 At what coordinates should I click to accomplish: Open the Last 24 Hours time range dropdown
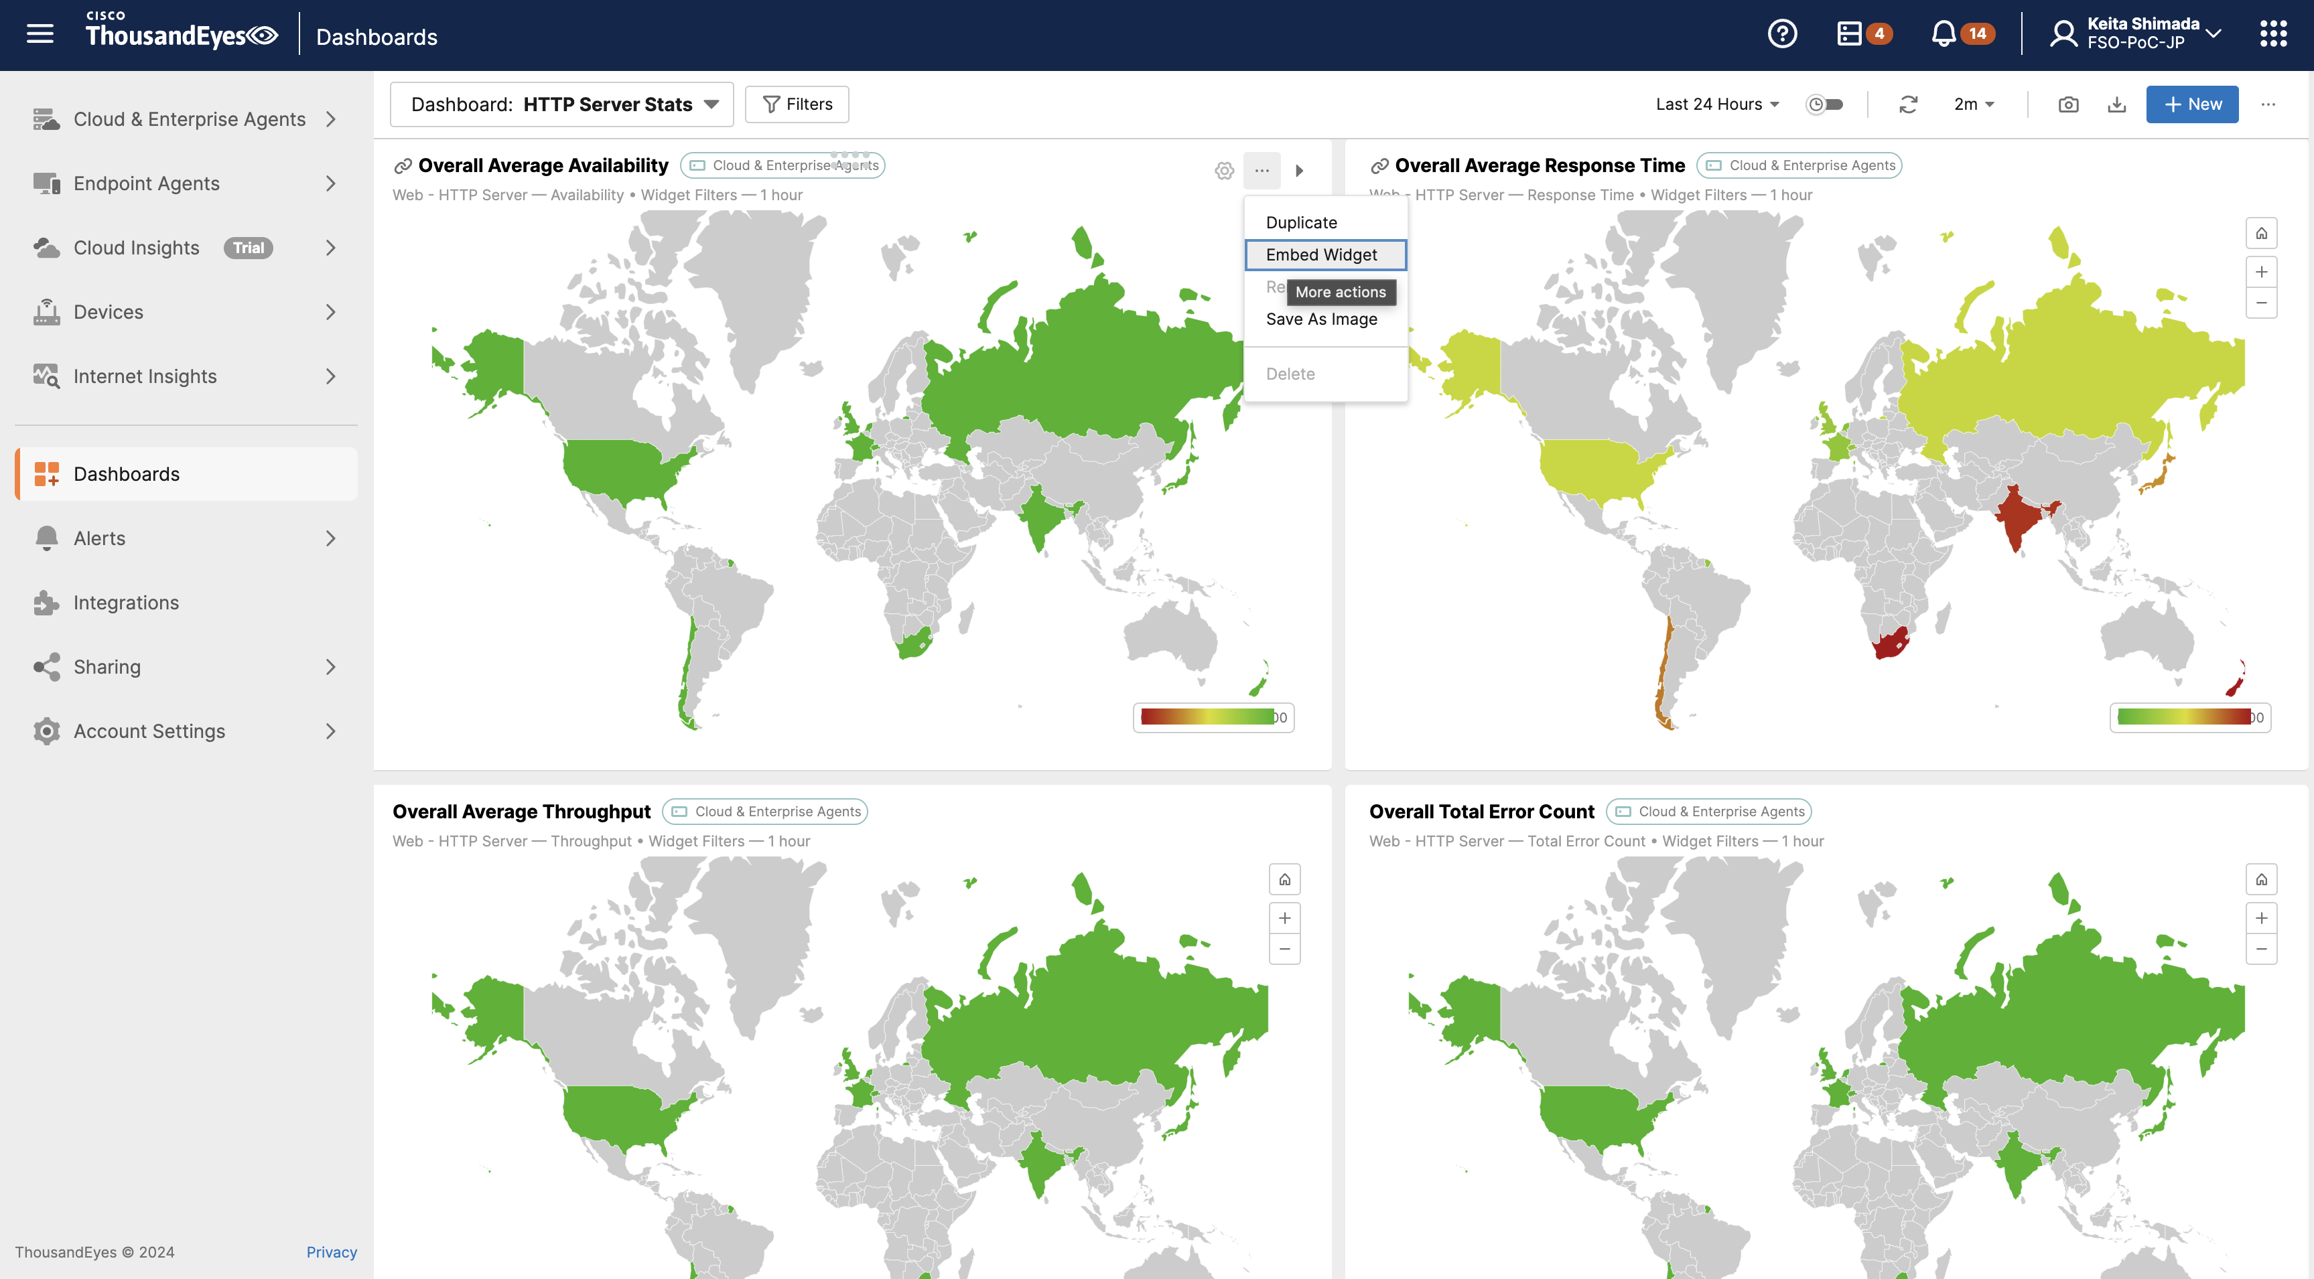pyautogui.click(x=1716, y=104)
